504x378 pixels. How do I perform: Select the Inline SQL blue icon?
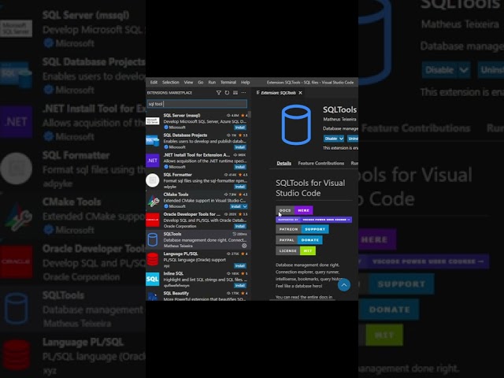(152, 279)
